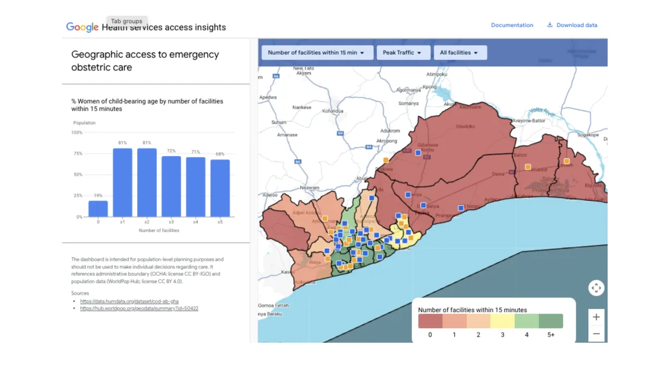Screen dimensions: 668x374
Task: Open the Documentation link
Action: click(x=512, y=25)
